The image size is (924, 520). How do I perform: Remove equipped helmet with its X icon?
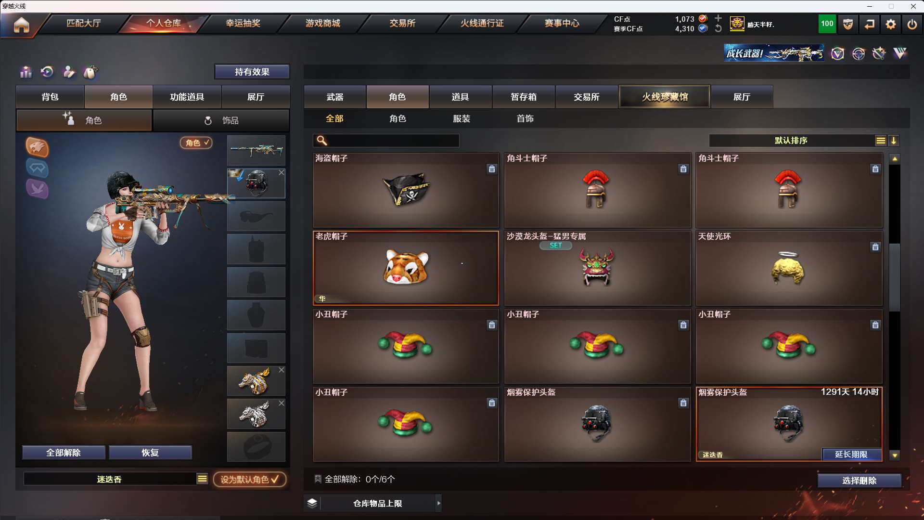(x=282, y=172)
